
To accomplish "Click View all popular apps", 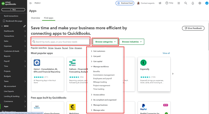I will coord(166,53).
